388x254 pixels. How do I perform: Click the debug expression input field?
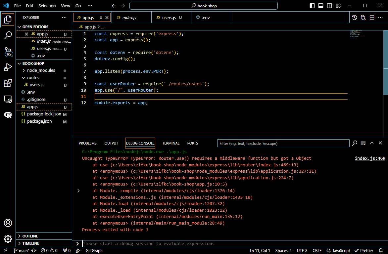pos(233,244)
